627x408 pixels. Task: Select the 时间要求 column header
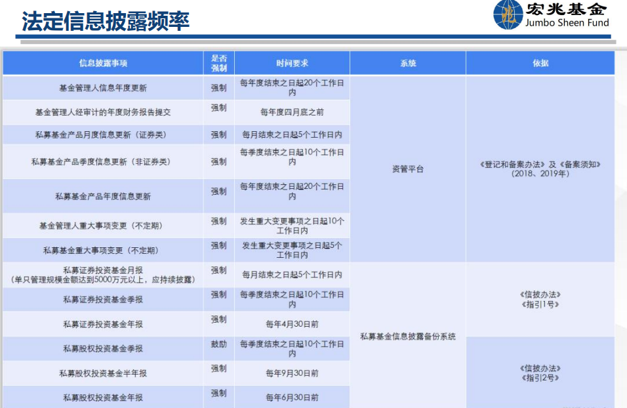pyautogui.click(x=292, y=64)
